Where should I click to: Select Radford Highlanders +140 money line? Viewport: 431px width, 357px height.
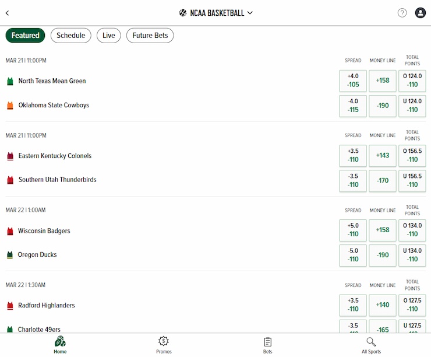pos(383,305)
